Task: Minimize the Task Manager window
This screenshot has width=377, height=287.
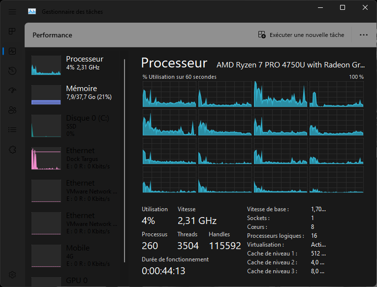Action: pos(320,8)
